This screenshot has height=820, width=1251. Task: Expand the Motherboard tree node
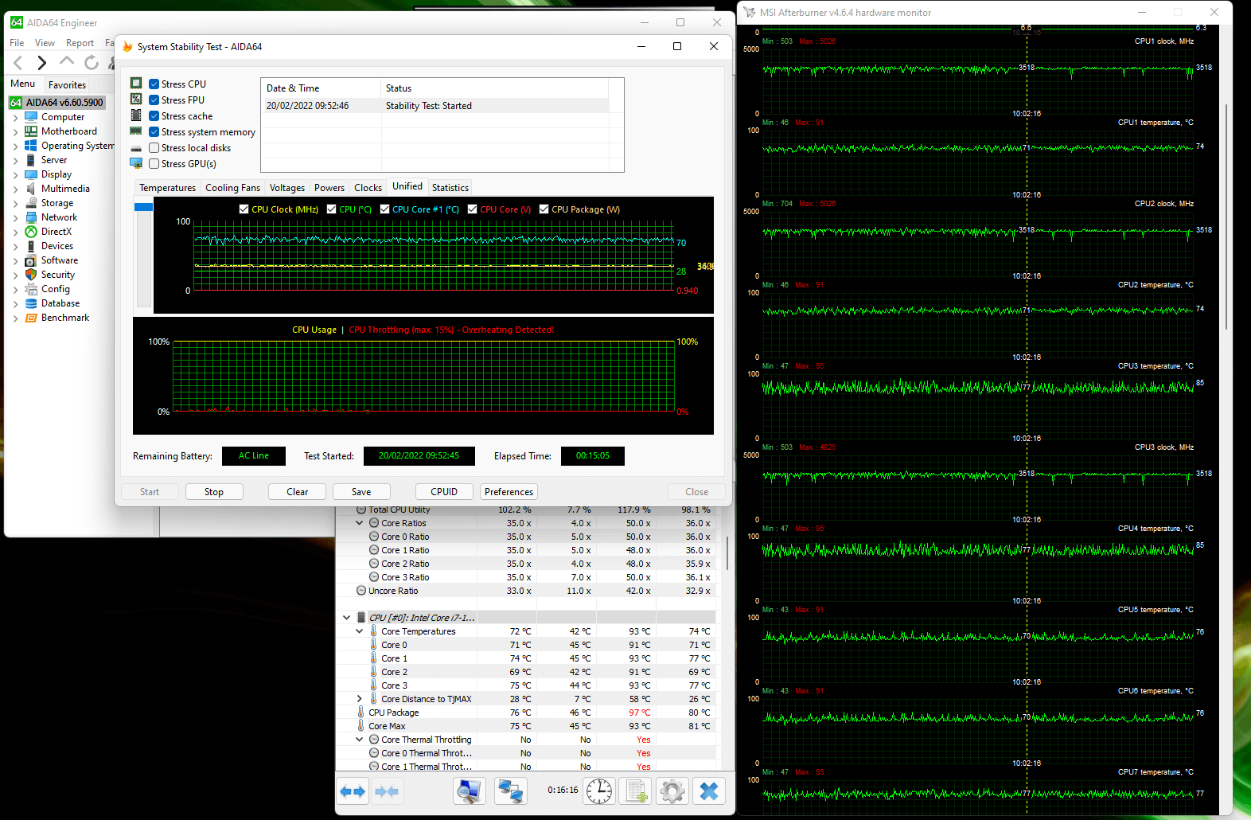[15, 131]
